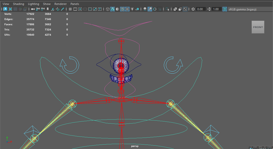
Task: Toggle textured display checker icon
Action: point(127,9)
